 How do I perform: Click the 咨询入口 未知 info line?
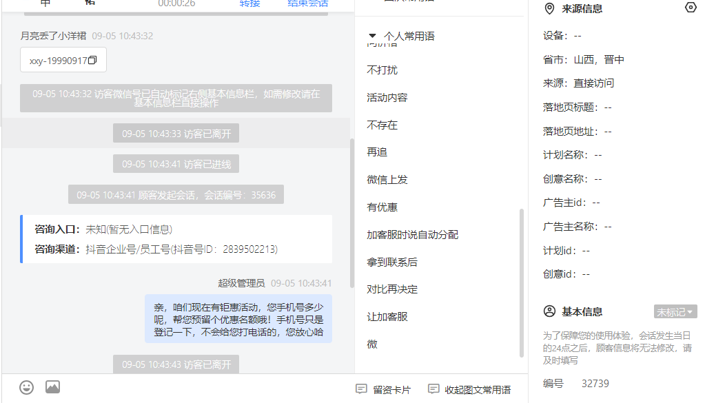[x=103, y=229]
